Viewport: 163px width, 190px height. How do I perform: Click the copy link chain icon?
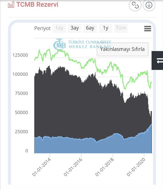135,5
